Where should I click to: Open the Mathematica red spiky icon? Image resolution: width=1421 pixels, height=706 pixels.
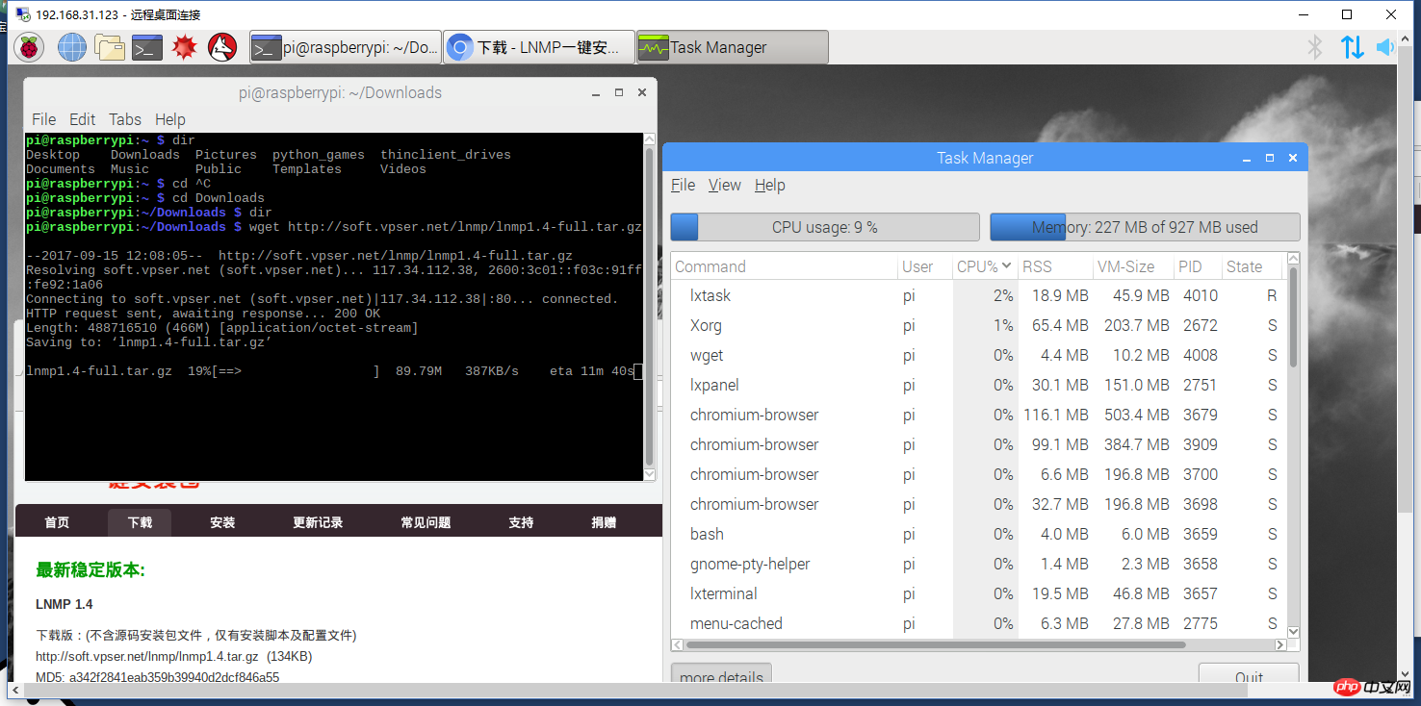pos(185,47)
